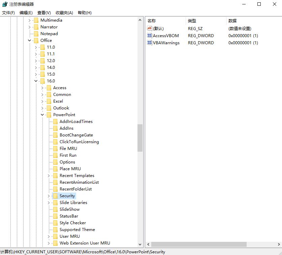Click the PowerPoint folder icon

point(49,115)
